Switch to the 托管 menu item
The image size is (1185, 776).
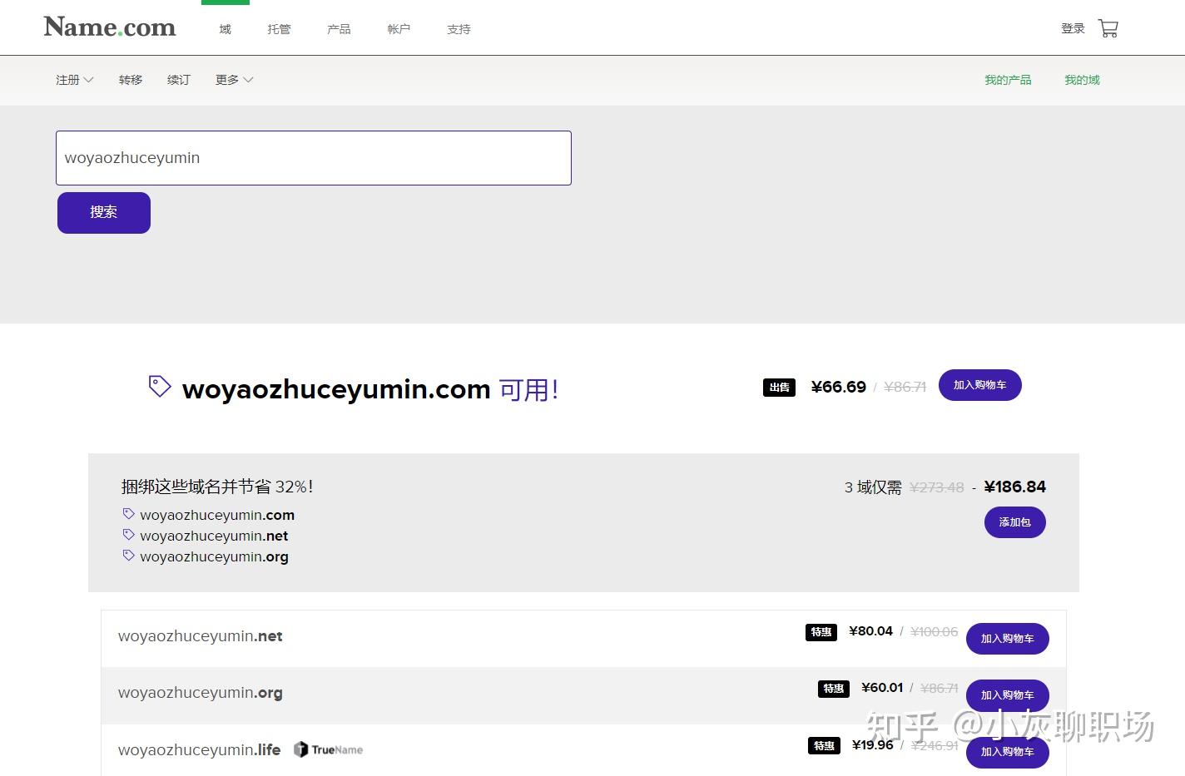coord(279,29)
